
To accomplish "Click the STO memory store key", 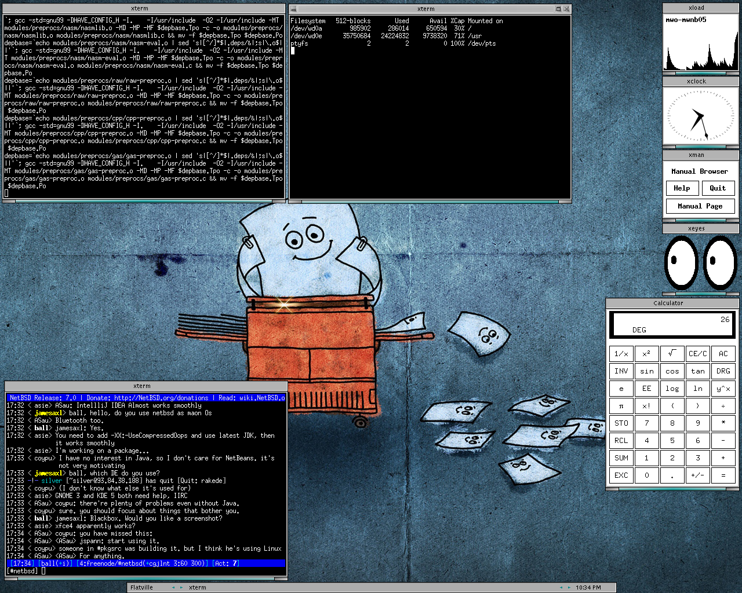I will click(621, 423).
